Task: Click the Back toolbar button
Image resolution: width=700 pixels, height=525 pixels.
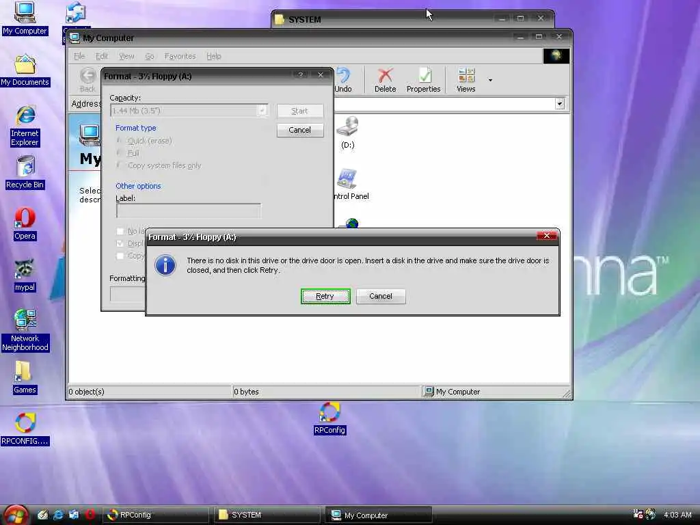Action: coord(88,81)
